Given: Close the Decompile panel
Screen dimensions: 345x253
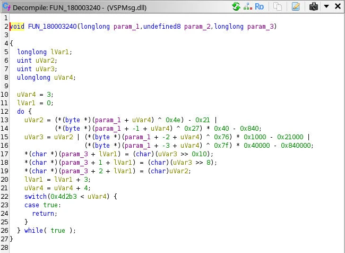Looking at the screenshot, I should pyautogui.click(x=338, y=6).
